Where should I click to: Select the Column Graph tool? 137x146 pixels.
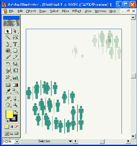15,78
